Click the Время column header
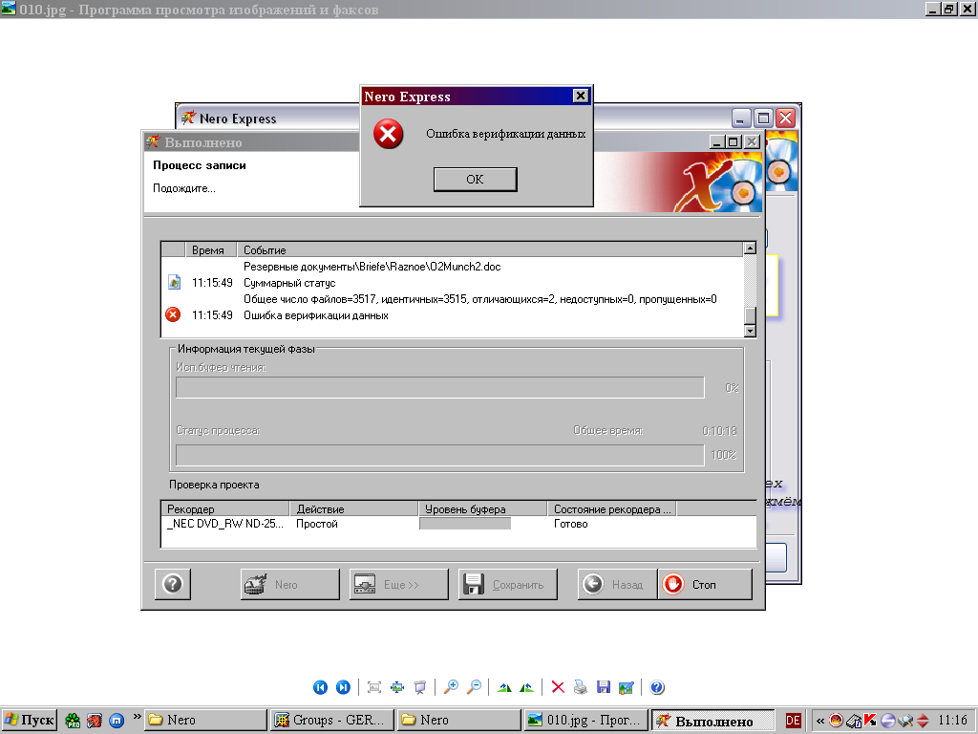Image resolution: width=978 pixels, height=734 pixels. point(211,249)
